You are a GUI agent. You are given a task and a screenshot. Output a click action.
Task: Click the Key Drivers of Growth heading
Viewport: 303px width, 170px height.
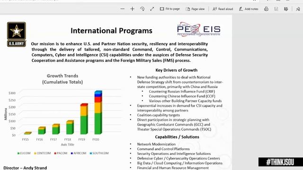coord(177,70)
